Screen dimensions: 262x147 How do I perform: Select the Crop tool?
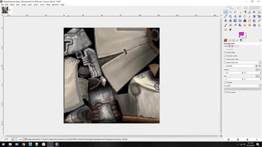[x=249, y=16]
